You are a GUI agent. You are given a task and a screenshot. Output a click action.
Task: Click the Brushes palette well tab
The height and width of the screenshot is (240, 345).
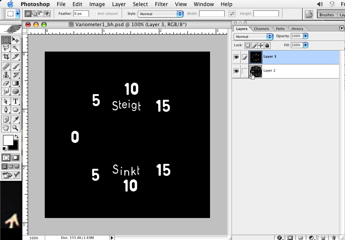point(326,15)
